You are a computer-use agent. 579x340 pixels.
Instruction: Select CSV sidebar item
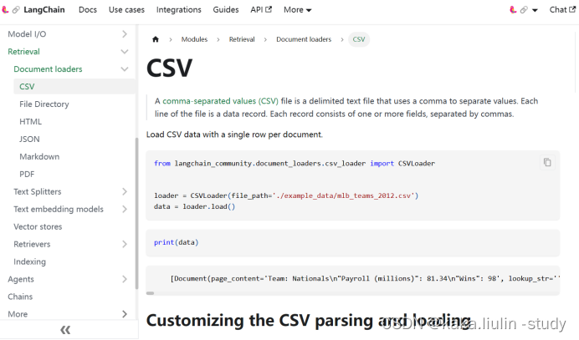tap(74, 87)
